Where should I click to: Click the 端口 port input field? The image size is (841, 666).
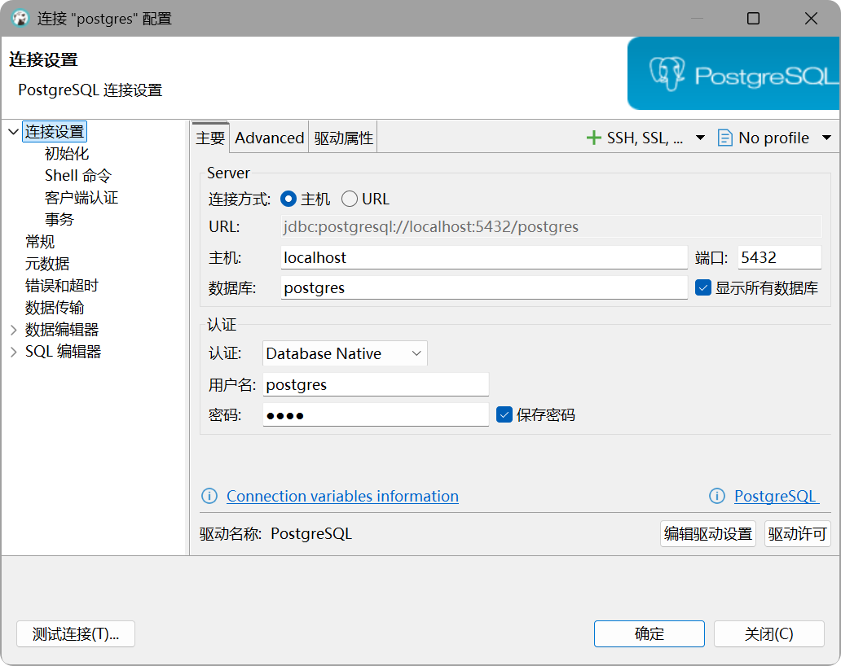point(779,257)
